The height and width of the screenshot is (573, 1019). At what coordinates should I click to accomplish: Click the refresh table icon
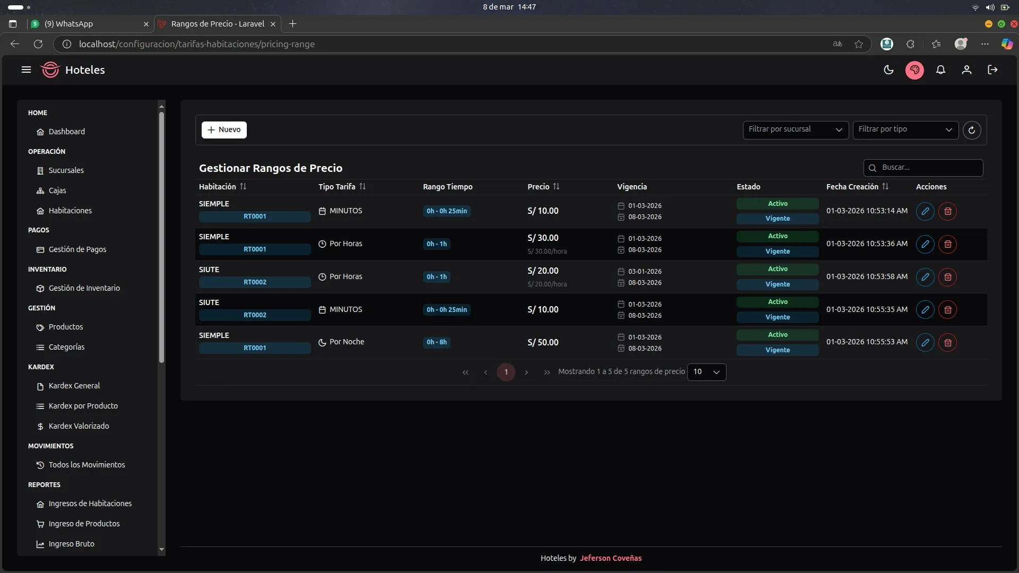click(x=972, y=130)
